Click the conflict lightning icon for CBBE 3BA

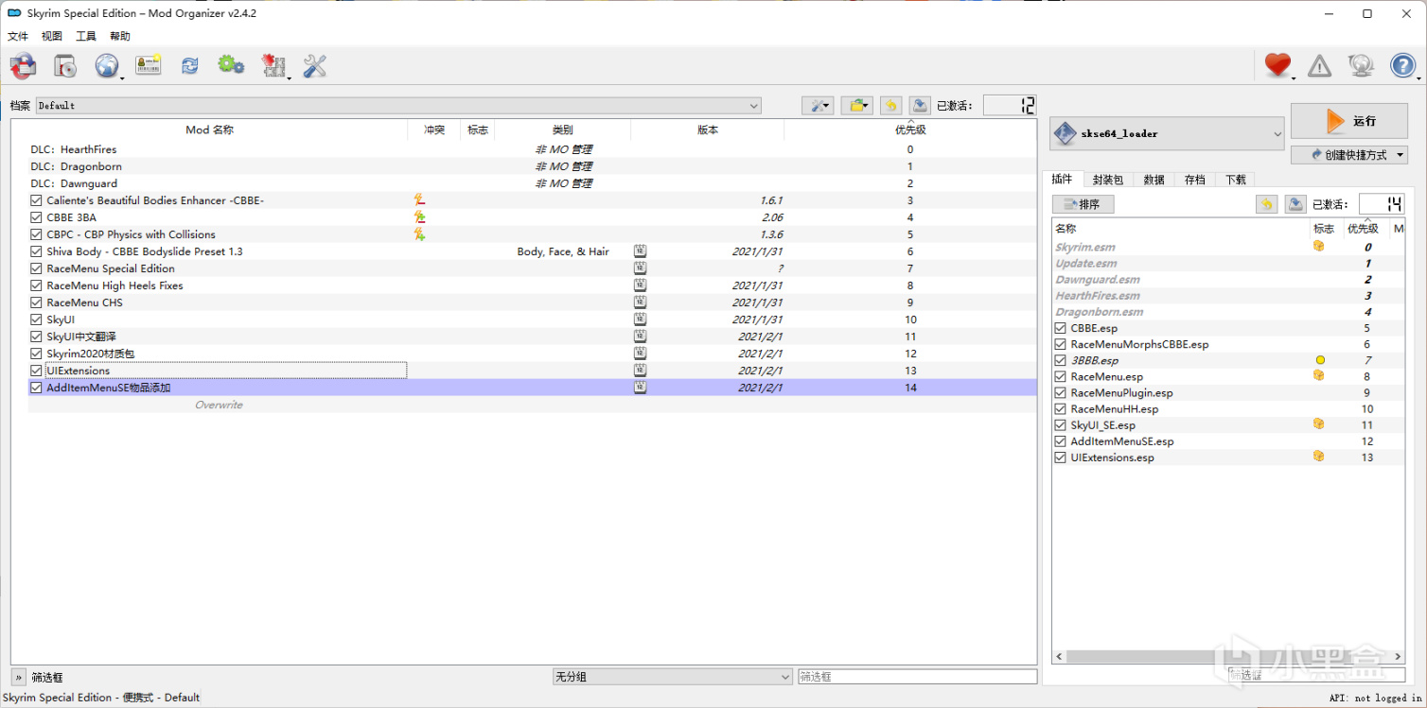point(419,217)
